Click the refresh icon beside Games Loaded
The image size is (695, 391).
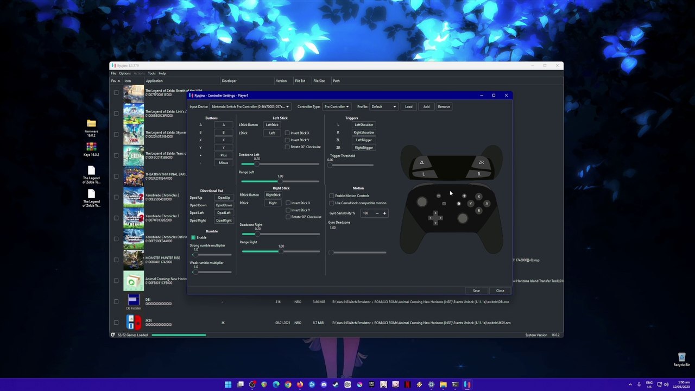113,335
